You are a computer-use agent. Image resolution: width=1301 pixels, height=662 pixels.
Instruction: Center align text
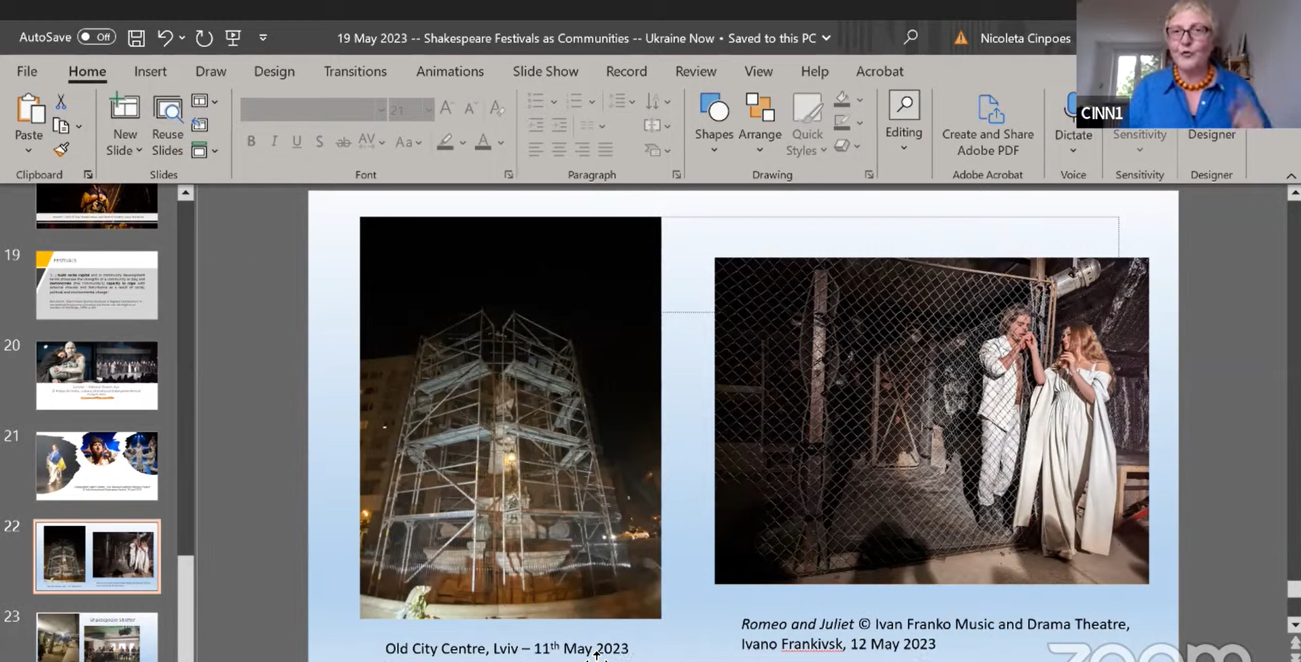click(x=559, y=150)
